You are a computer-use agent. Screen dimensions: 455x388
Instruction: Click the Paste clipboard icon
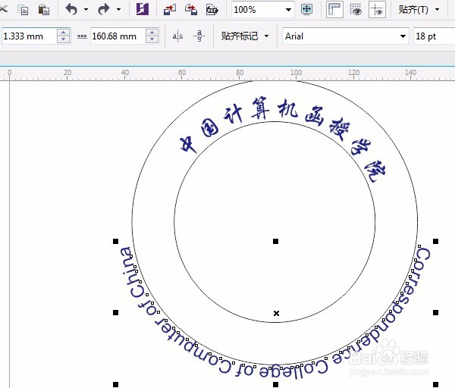point(44,10)
